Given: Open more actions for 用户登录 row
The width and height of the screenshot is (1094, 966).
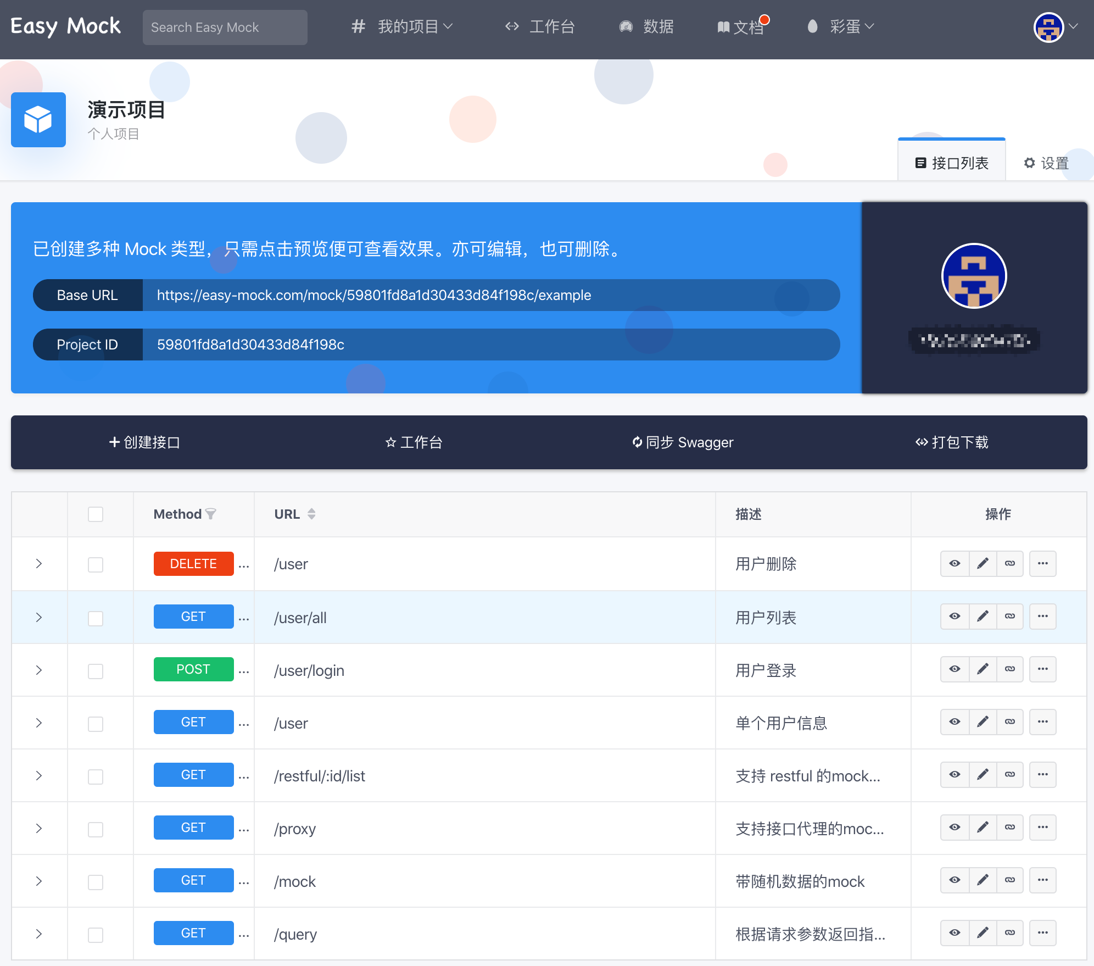Looking at the screenshot, I should point(1043,669).
